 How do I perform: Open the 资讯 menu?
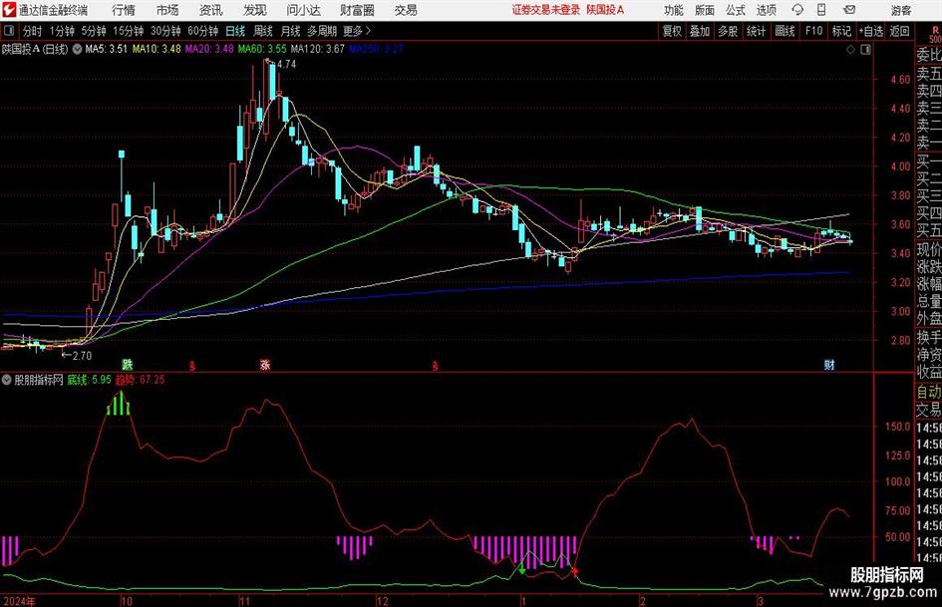click(x=210, y=10)
